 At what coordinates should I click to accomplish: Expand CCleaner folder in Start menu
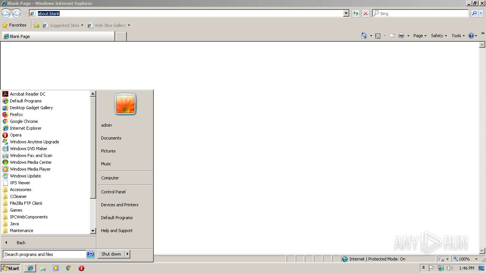pyautogui.click(x=18, y=196)
